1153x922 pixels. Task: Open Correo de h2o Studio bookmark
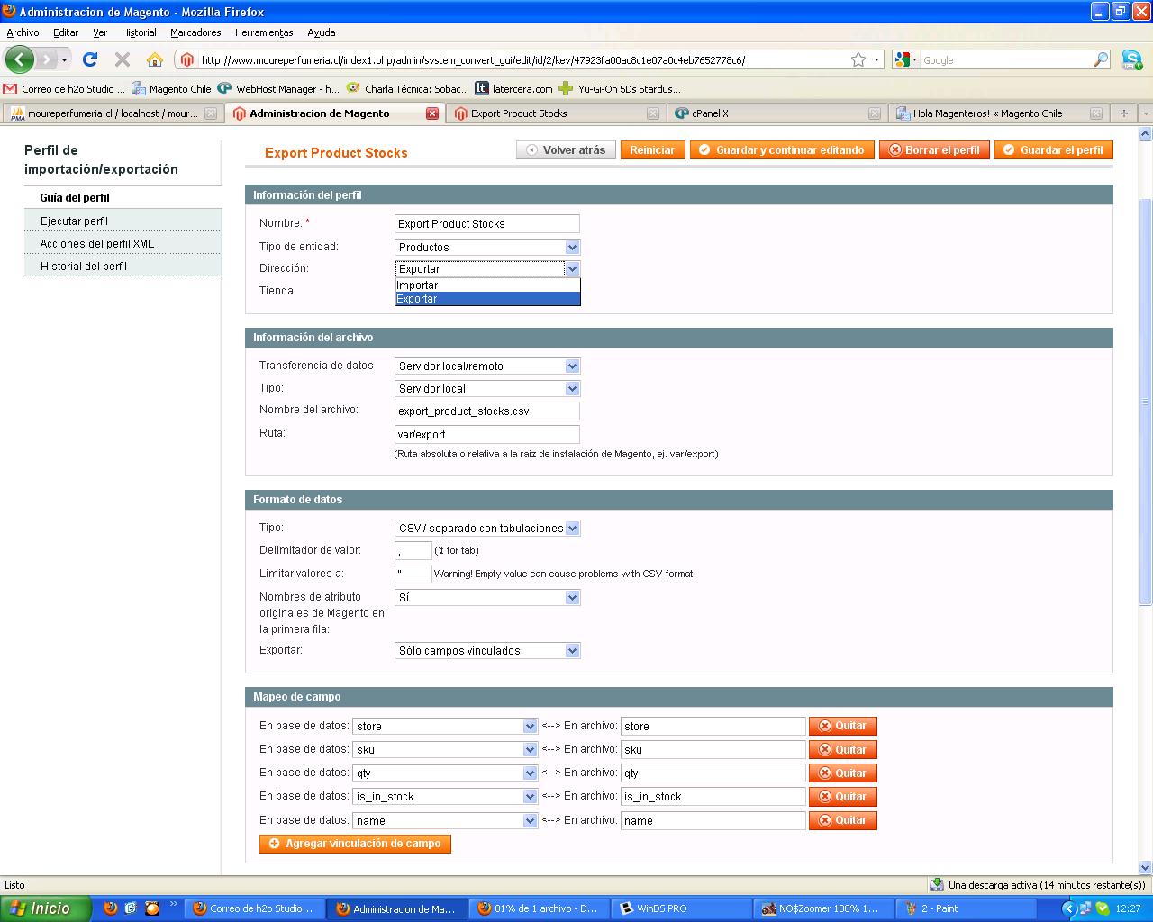coord(64,88)
